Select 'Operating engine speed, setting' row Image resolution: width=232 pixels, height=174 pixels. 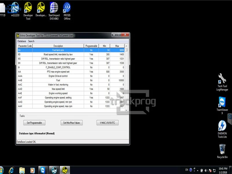click(x=71, y=97)
